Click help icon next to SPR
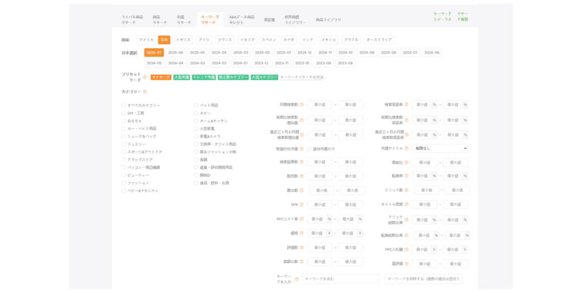The image size is (572, 291). tap(302, 205)
